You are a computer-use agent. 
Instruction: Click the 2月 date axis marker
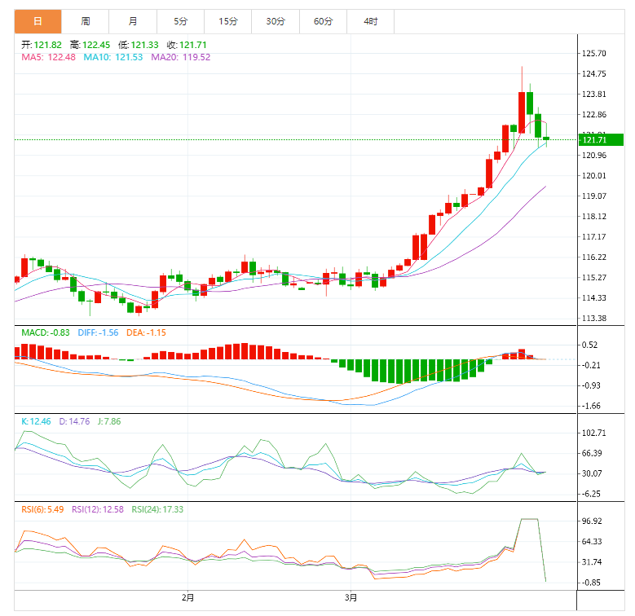pos(187,597)
